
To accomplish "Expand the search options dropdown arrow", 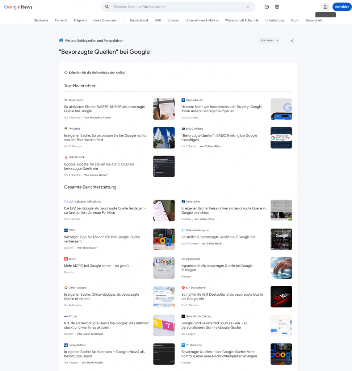I will 248,7.
